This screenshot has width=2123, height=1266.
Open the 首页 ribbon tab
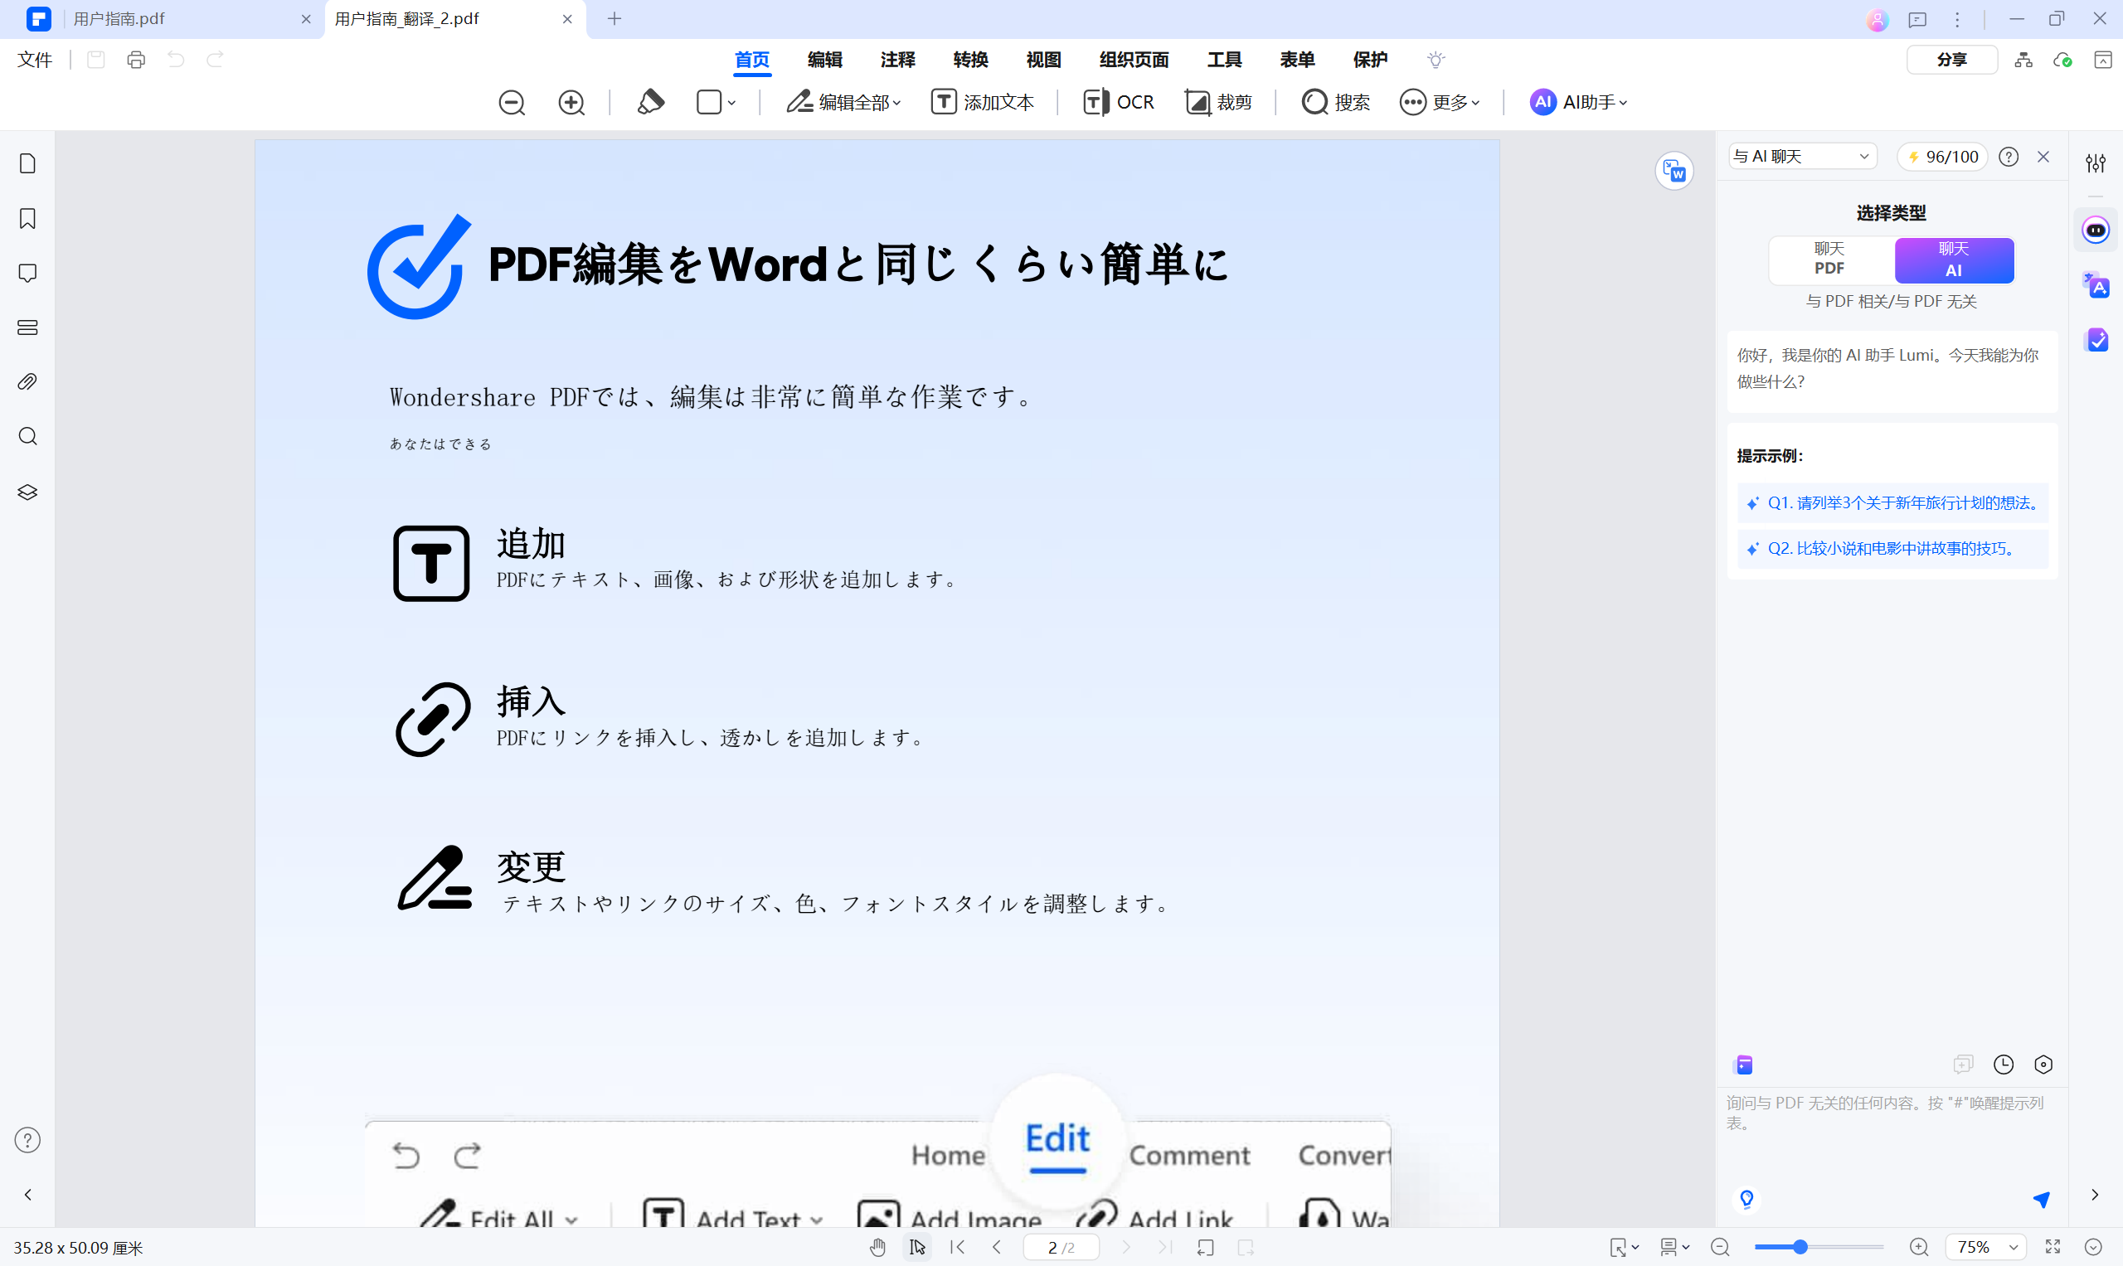751,60
